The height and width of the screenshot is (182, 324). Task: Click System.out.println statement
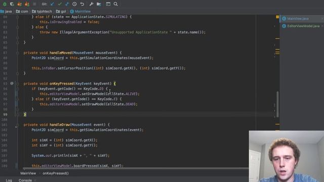tap(70, 155)
